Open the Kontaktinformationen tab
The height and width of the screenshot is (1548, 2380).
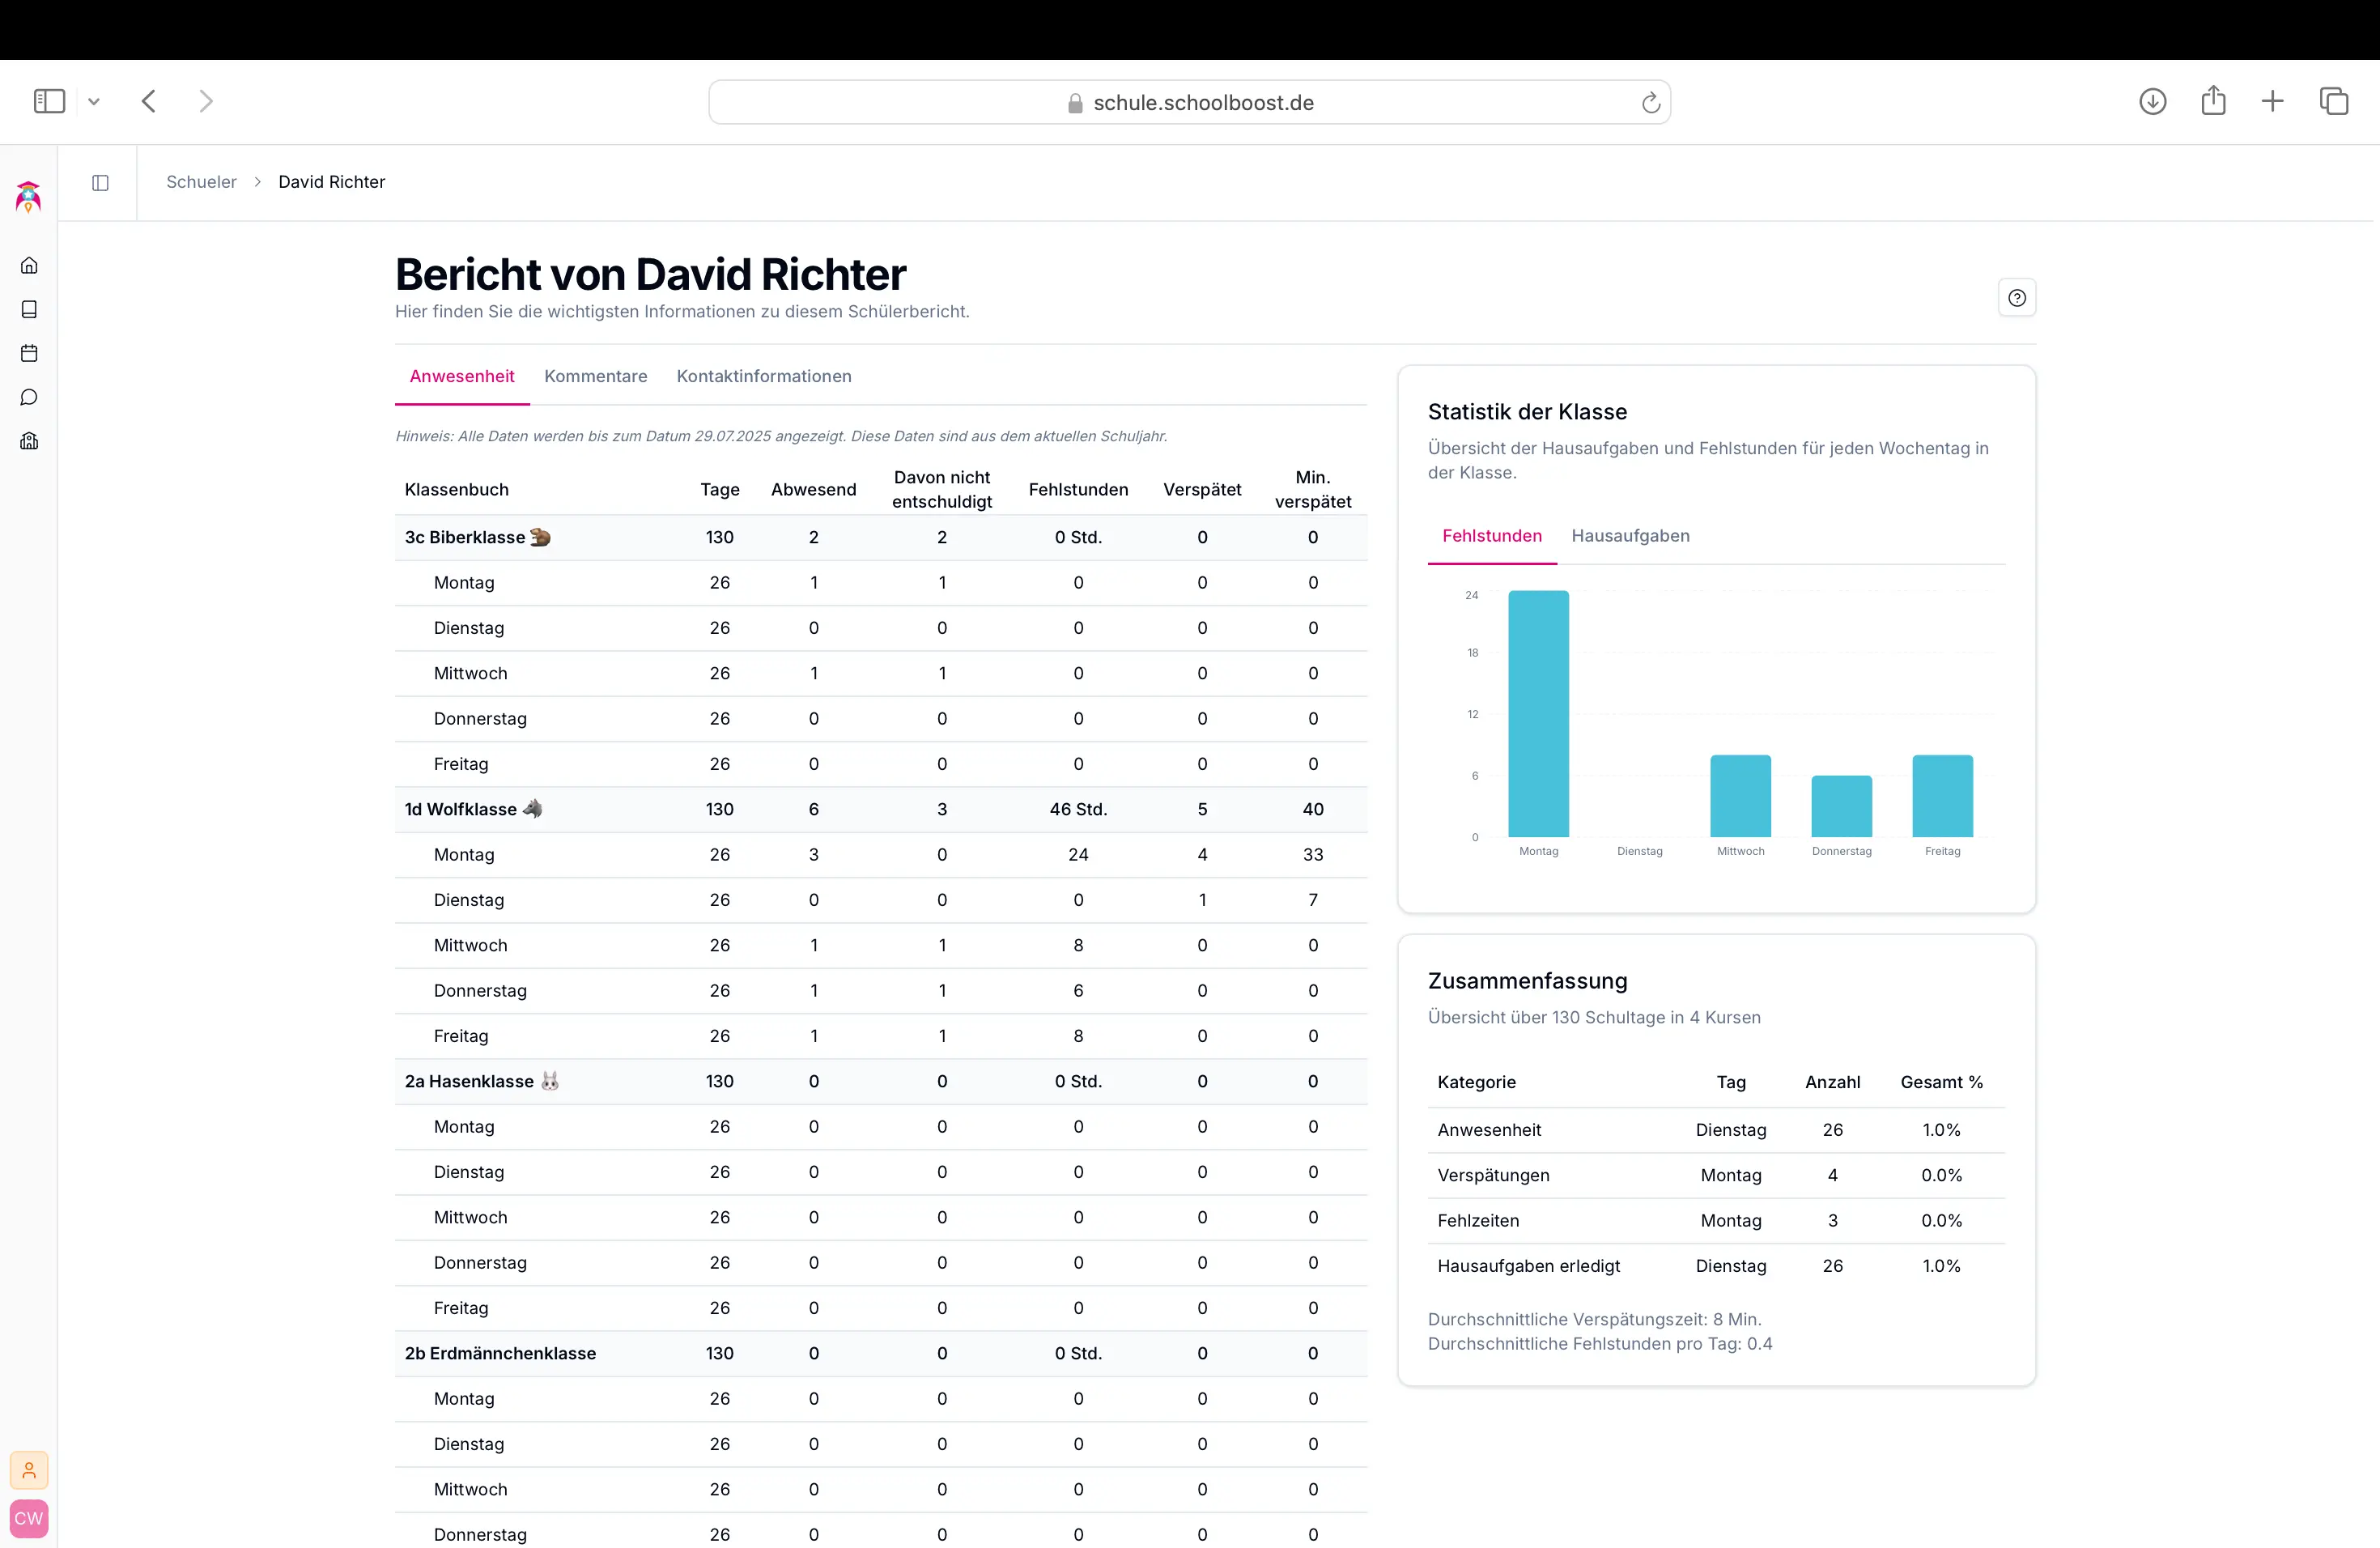[x=764, y=376]
